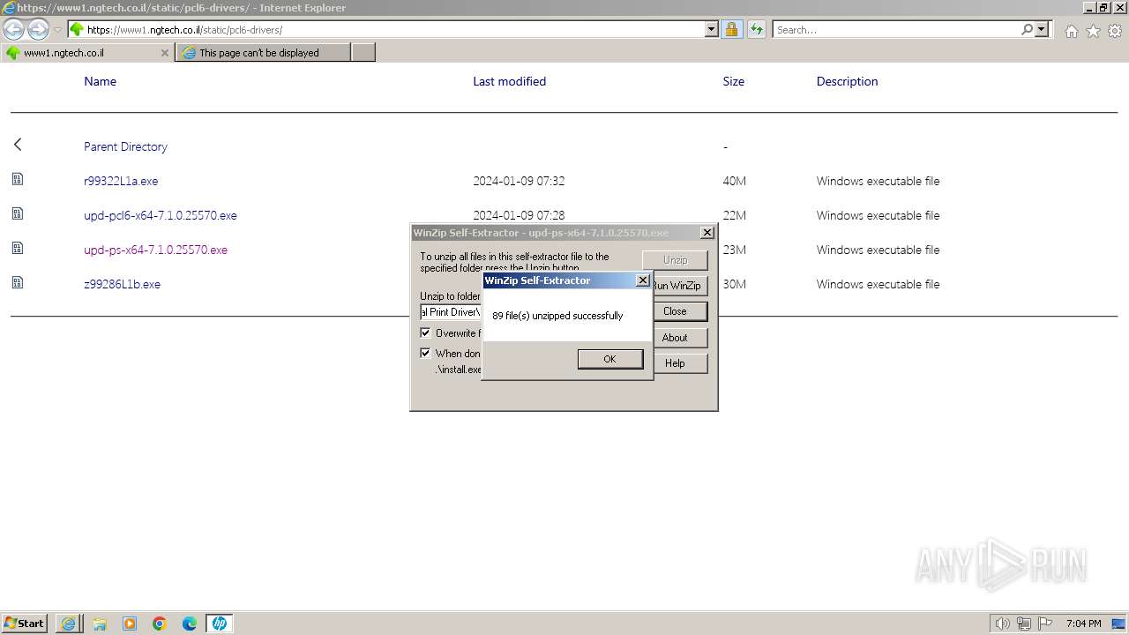The height and width of the screenshot is (635, 1129).
Task: Click file icon next to upd-ps-x64 file
Action: (x=18, y=248)
